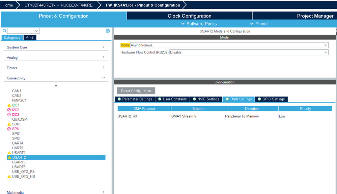Click the Peripheral To Memory cell
337x194 pixels.
252,116
